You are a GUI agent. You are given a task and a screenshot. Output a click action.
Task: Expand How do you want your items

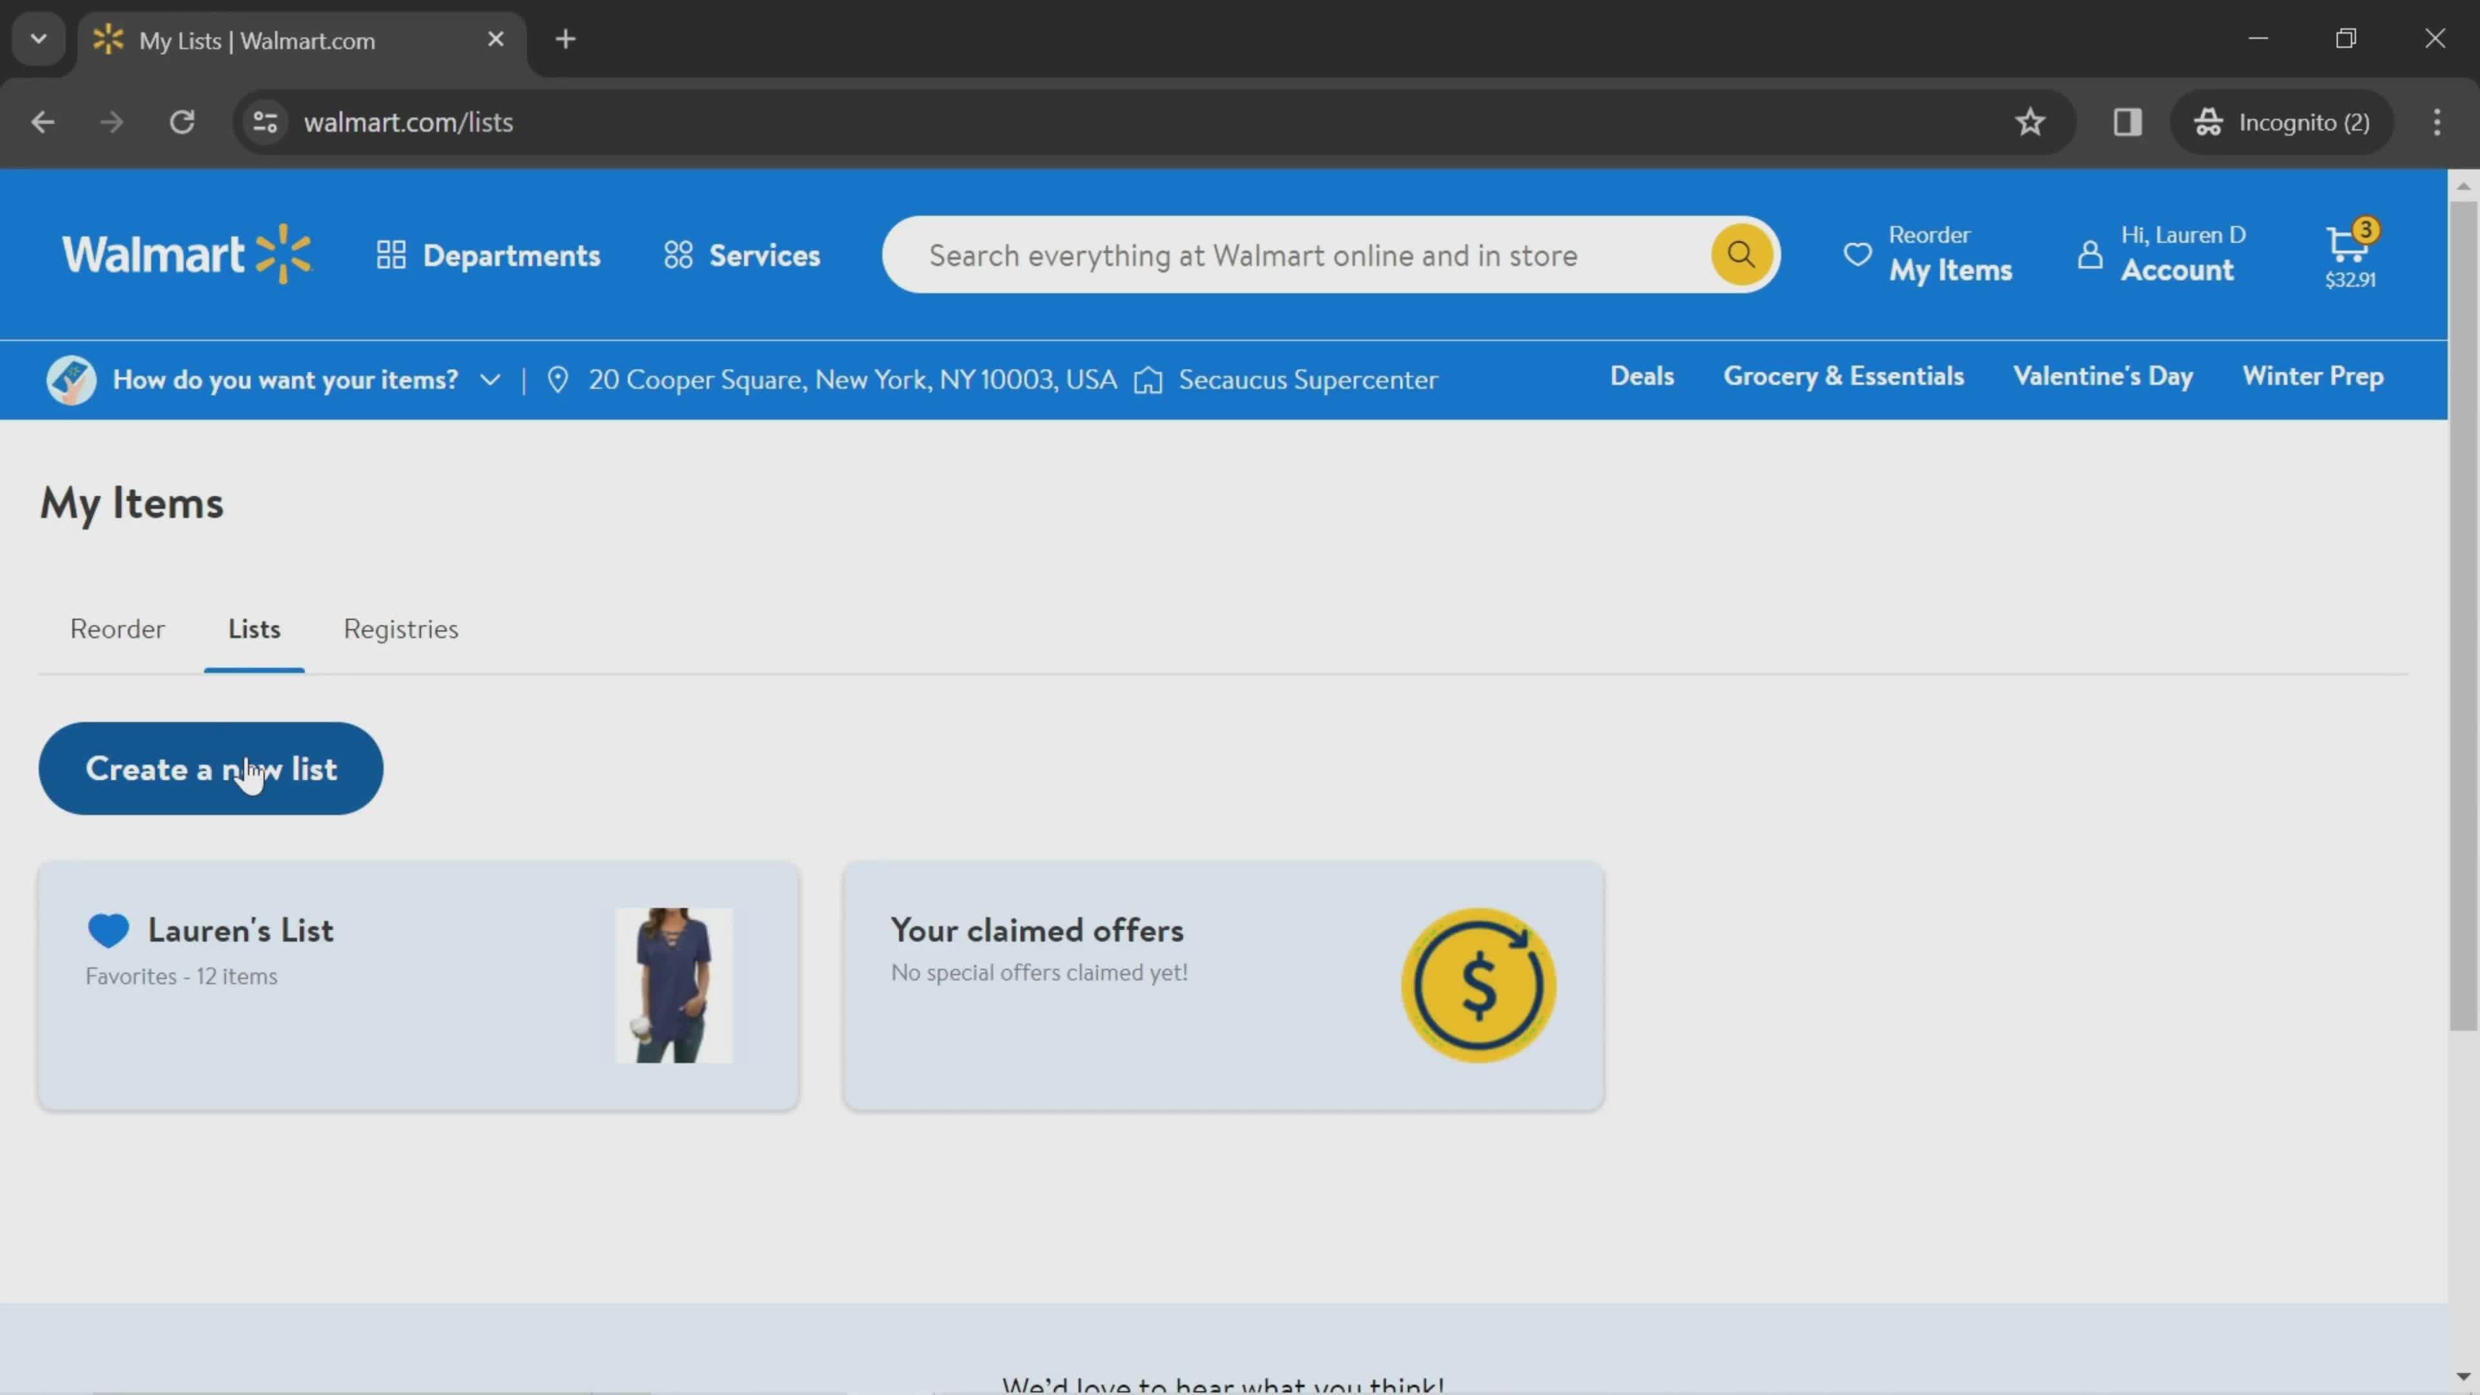[x=307, y=379]
